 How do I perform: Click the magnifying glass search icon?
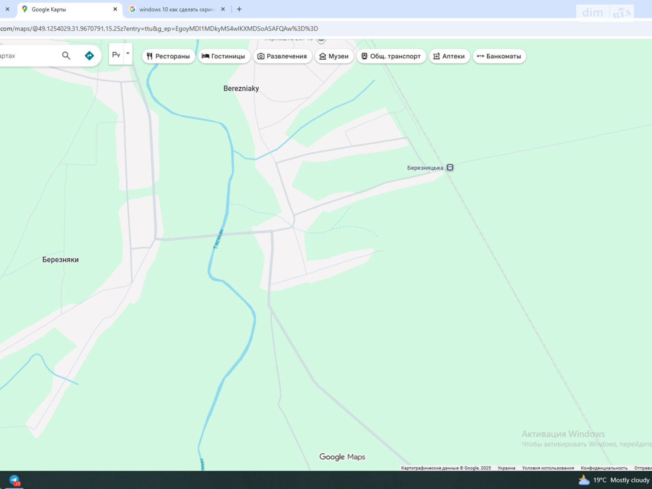tap(66, 56)
